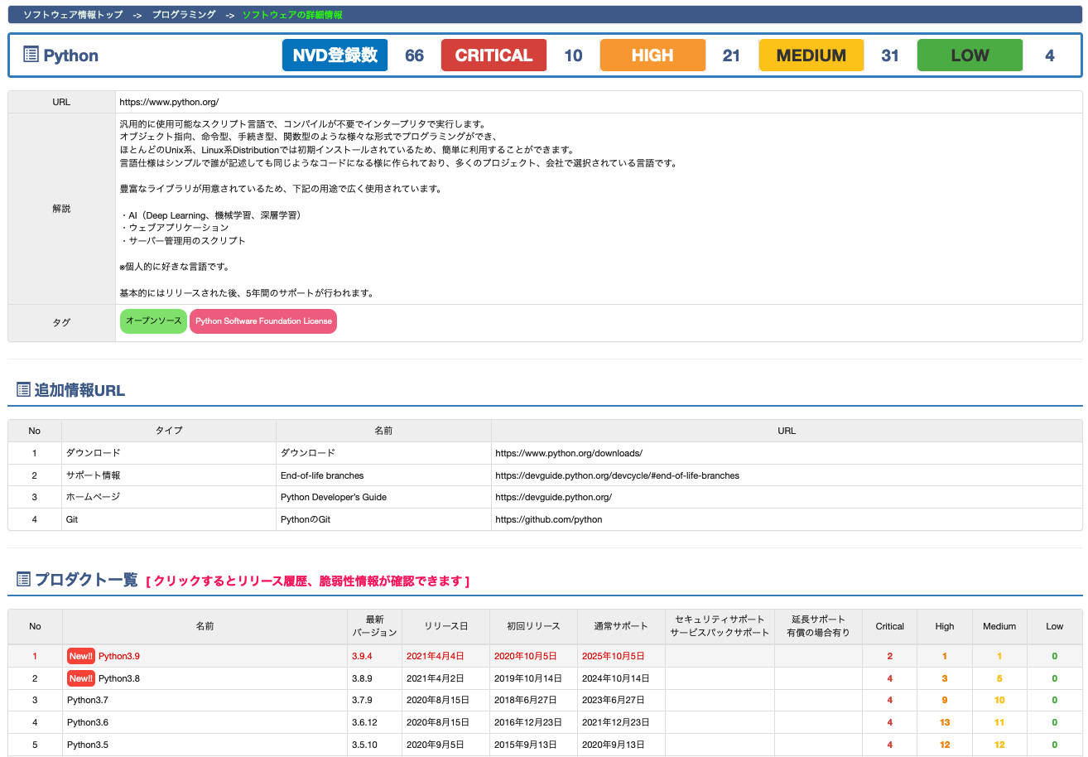The height and width of the screenshot is (757, 1088).
Task: Click 初回リリース column header
Action: click(533, 626)
